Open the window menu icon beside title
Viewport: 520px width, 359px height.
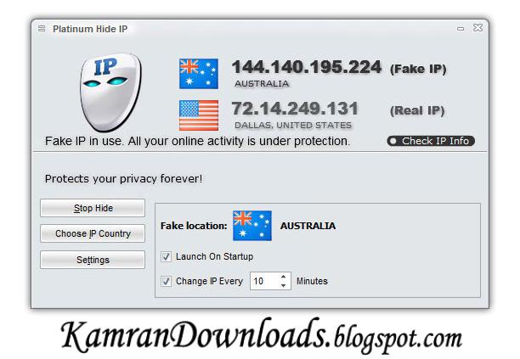point(42,29)
